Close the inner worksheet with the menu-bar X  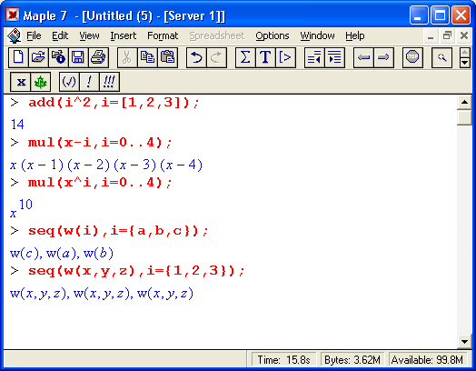click(x=464, y=36)
